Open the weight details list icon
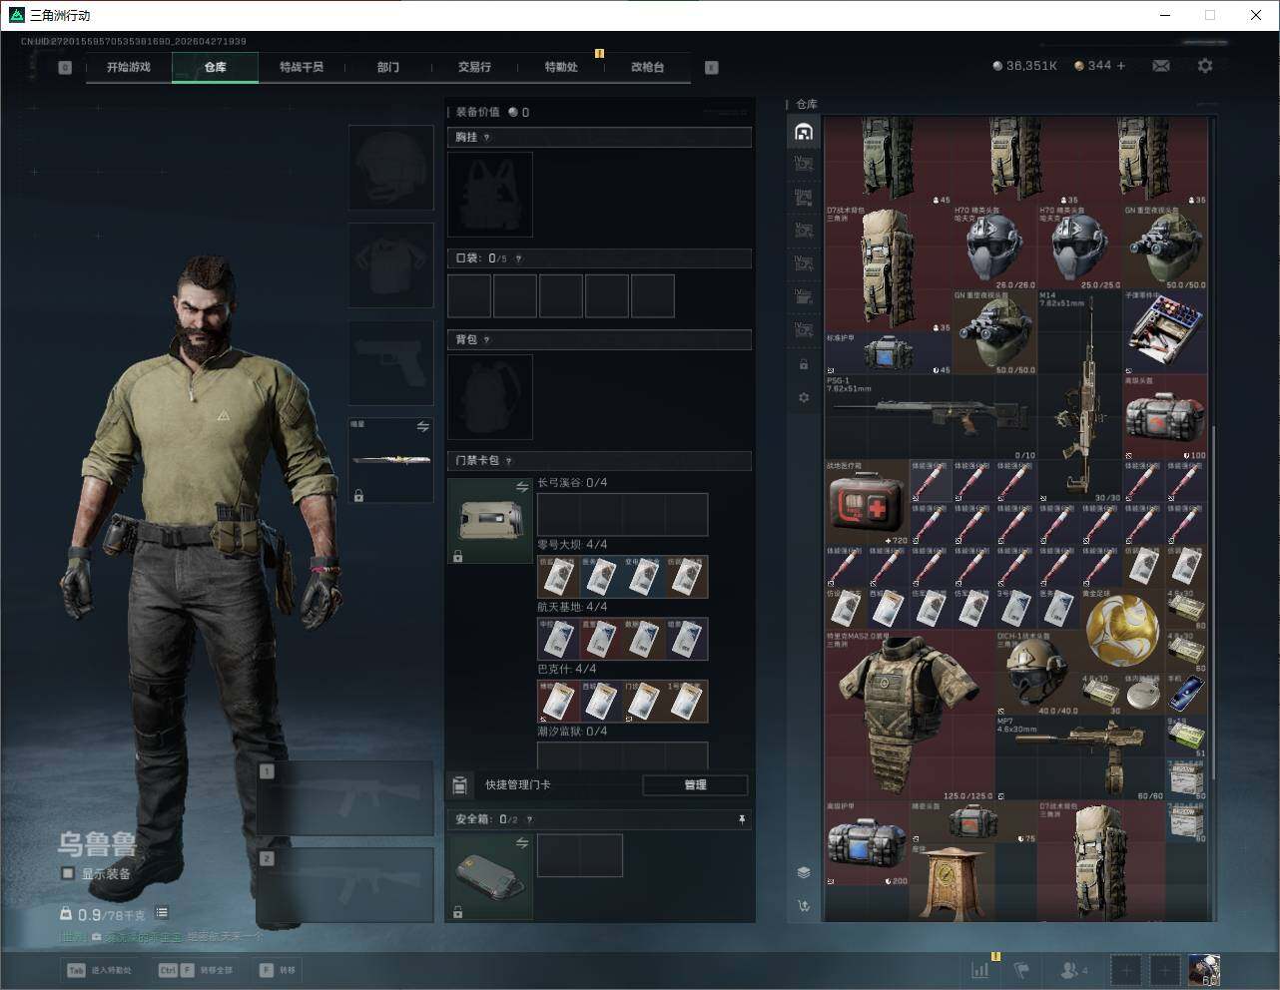Viewport: 1280px width, 990px height. pyautogui.click(x=162, y=913)
